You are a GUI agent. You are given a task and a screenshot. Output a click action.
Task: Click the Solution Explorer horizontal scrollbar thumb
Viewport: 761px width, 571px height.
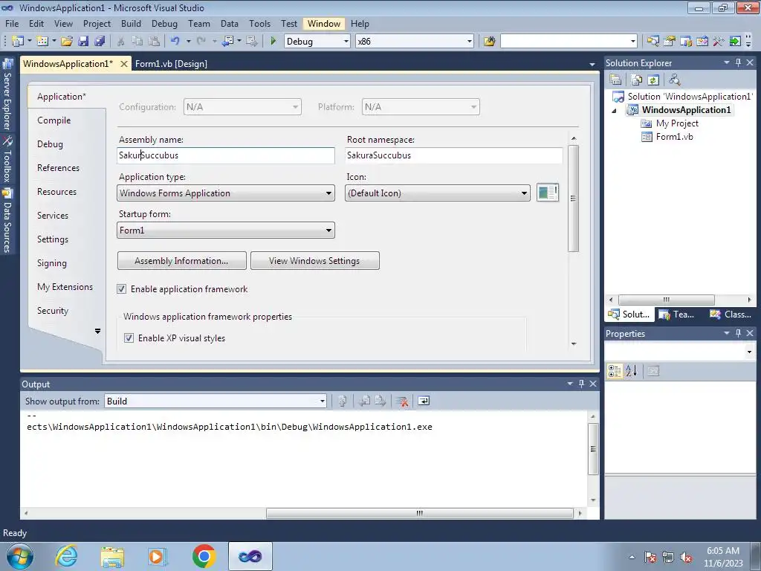tap(666, 300)
